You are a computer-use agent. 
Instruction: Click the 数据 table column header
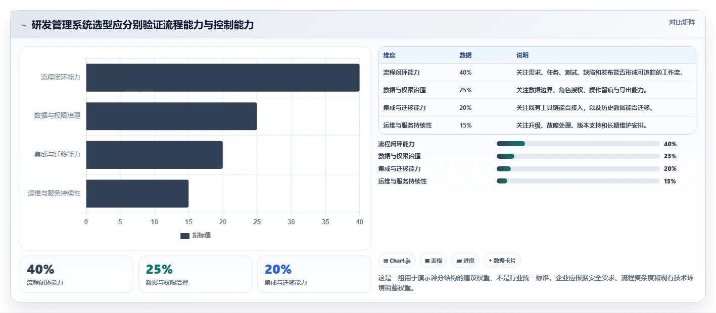pos(465,55)
